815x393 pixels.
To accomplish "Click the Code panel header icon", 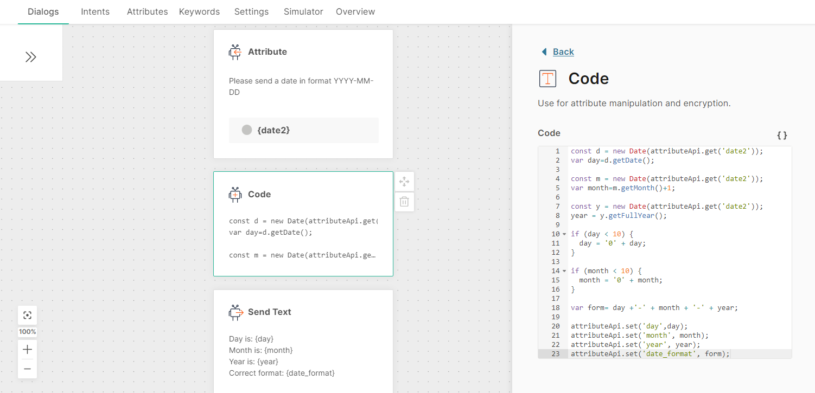I will (x=547, y=79).
